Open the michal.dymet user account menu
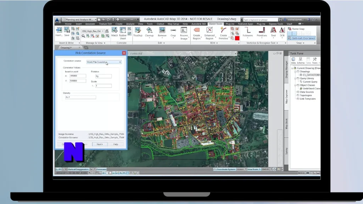 tap(295, 20)
